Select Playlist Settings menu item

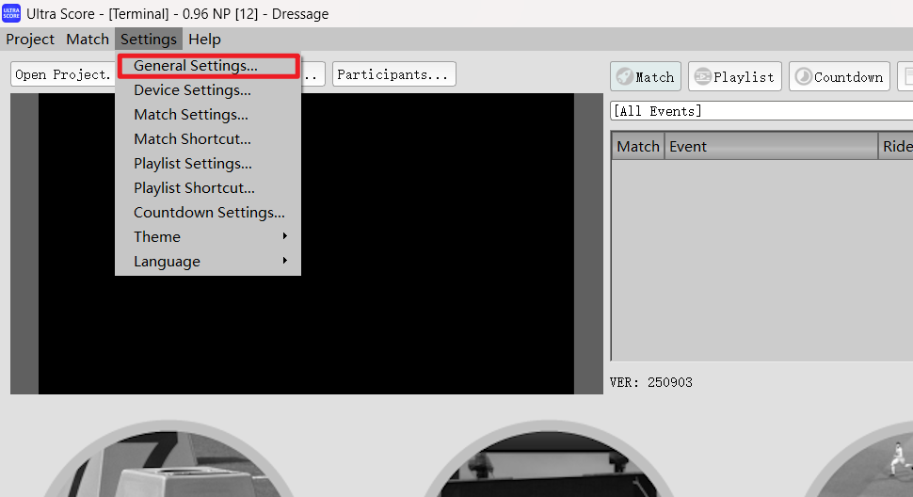coord(193,164)
